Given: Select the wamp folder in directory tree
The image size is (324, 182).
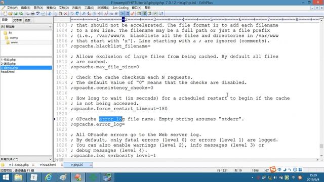Looking at the screenshot, I should [14, 37].
